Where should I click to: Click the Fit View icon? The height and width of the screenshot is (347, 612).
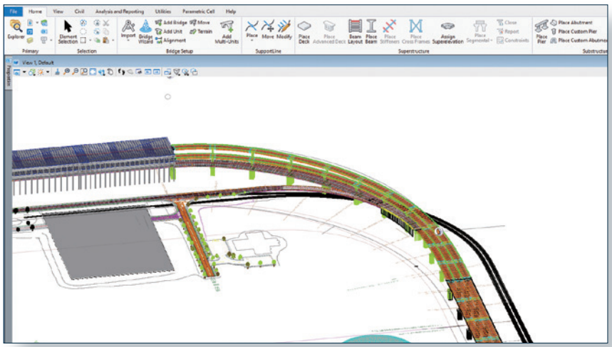click(93, 72)
